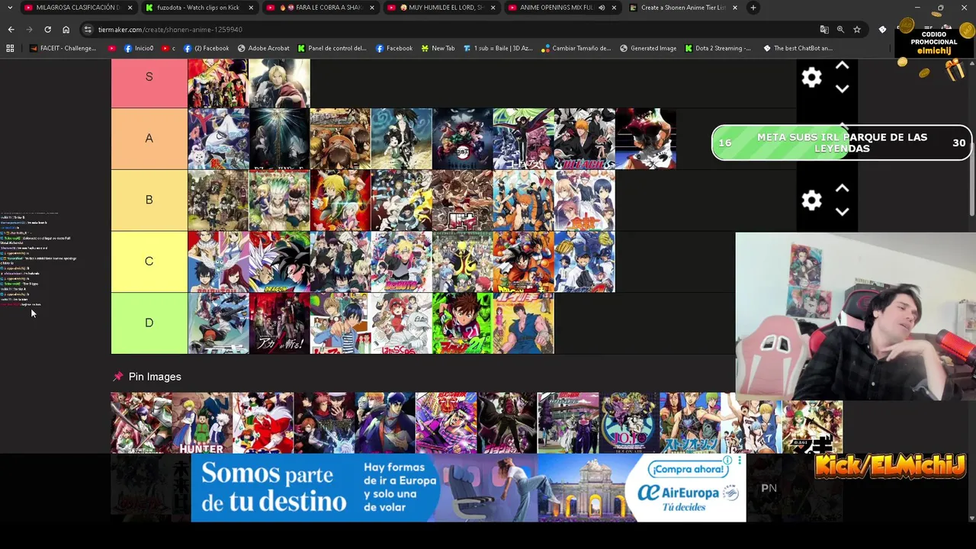Open the FACEIT Challenge bookmark
976x549 pixels.
coord(63,48)
